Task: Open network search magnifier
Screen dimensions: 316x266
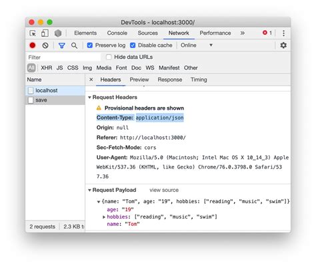Action: [x=74, y=45]
